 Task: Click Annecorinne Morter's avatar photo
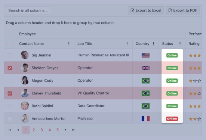click(x=25, y=118)
